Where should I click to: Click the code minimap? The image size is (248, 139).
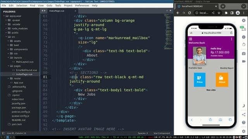(x=168, y=32)
